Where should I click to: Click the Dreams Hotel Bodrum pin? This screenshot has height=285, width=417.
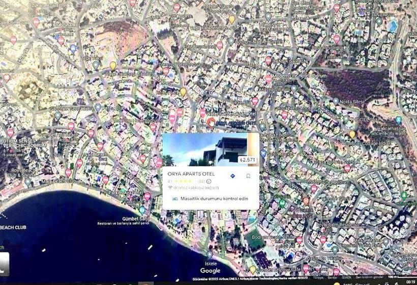(166, 71)
